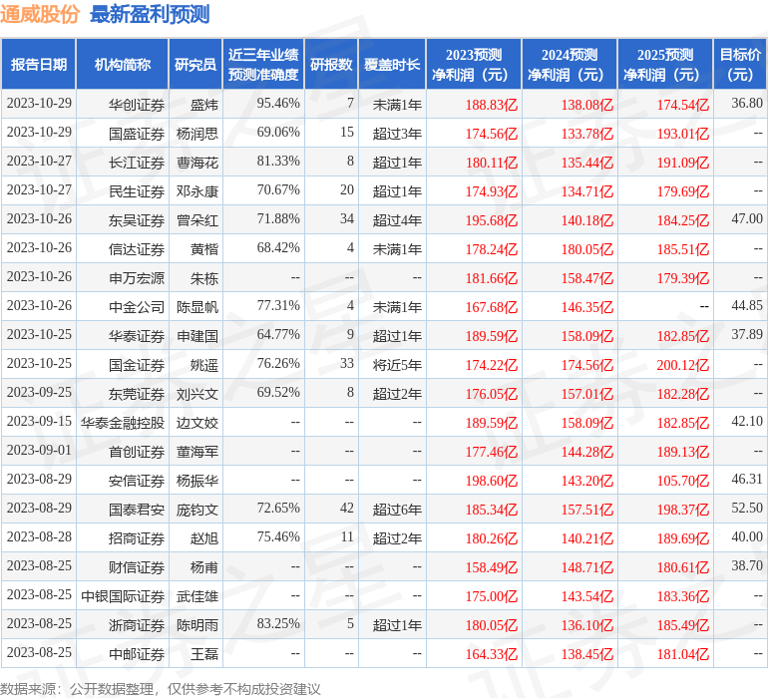
Task: Click researcher name 邓永康
Action: [x=197, y=191]
